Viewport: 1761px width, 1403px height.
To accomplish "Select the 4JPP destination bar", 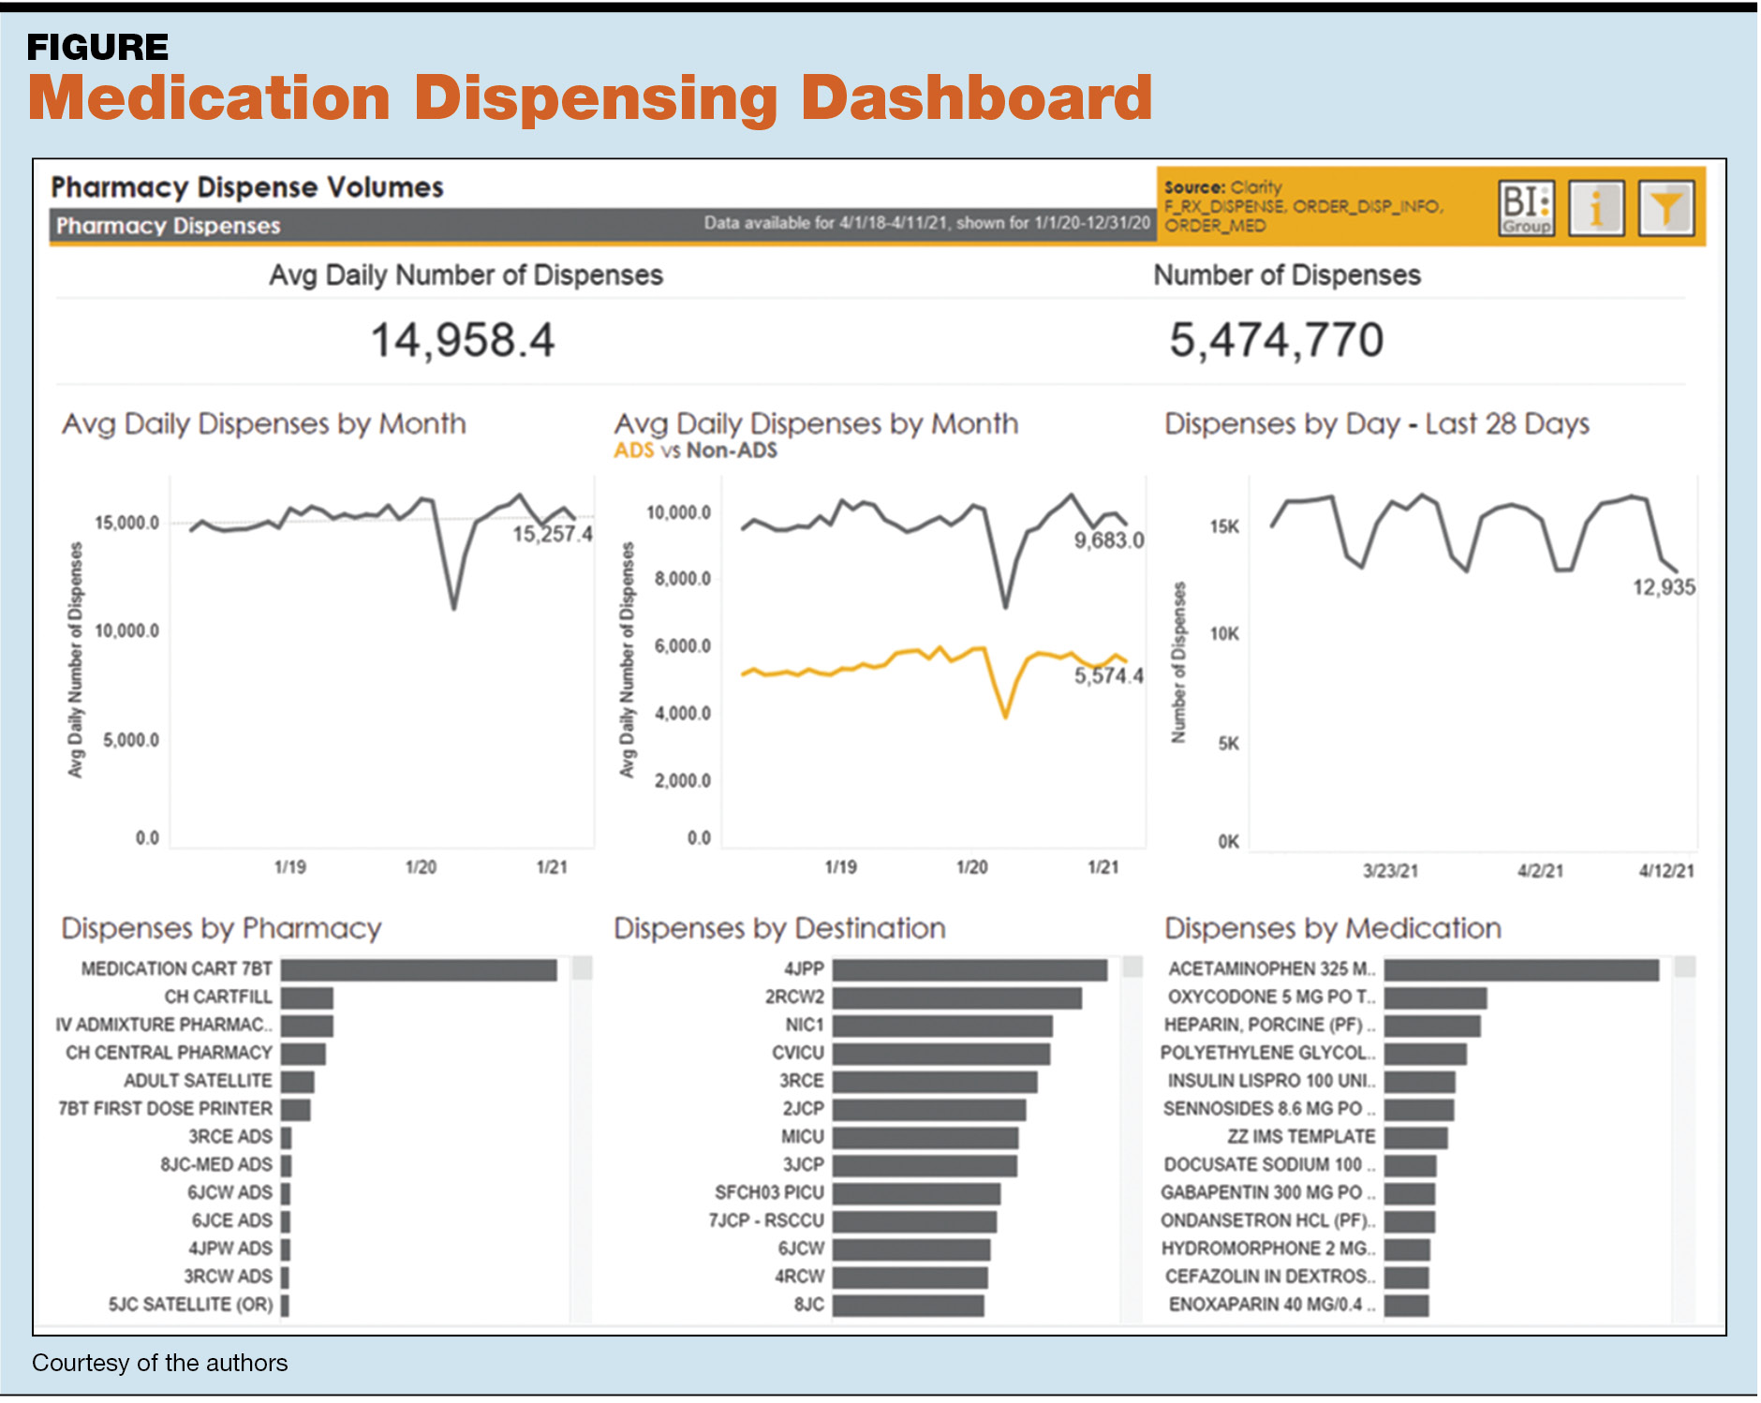I will click(969, 969).
